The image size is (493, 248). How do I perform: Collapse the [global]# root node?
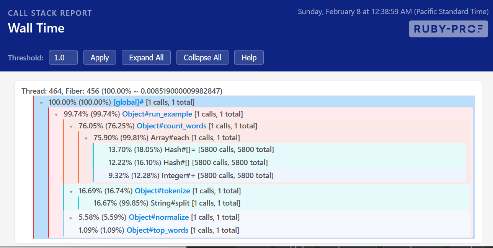tap(41, 102)
